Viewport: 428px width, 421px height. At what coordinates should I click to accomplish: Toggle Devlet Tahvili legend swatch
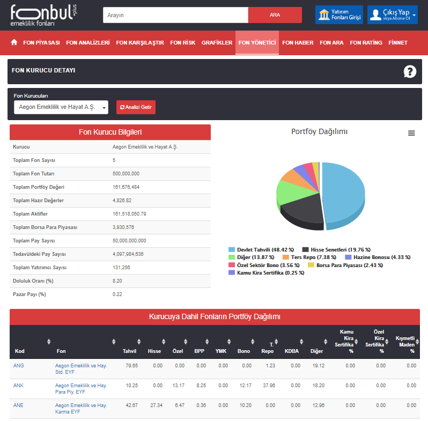pyautogui.click(x=232, y=249)
